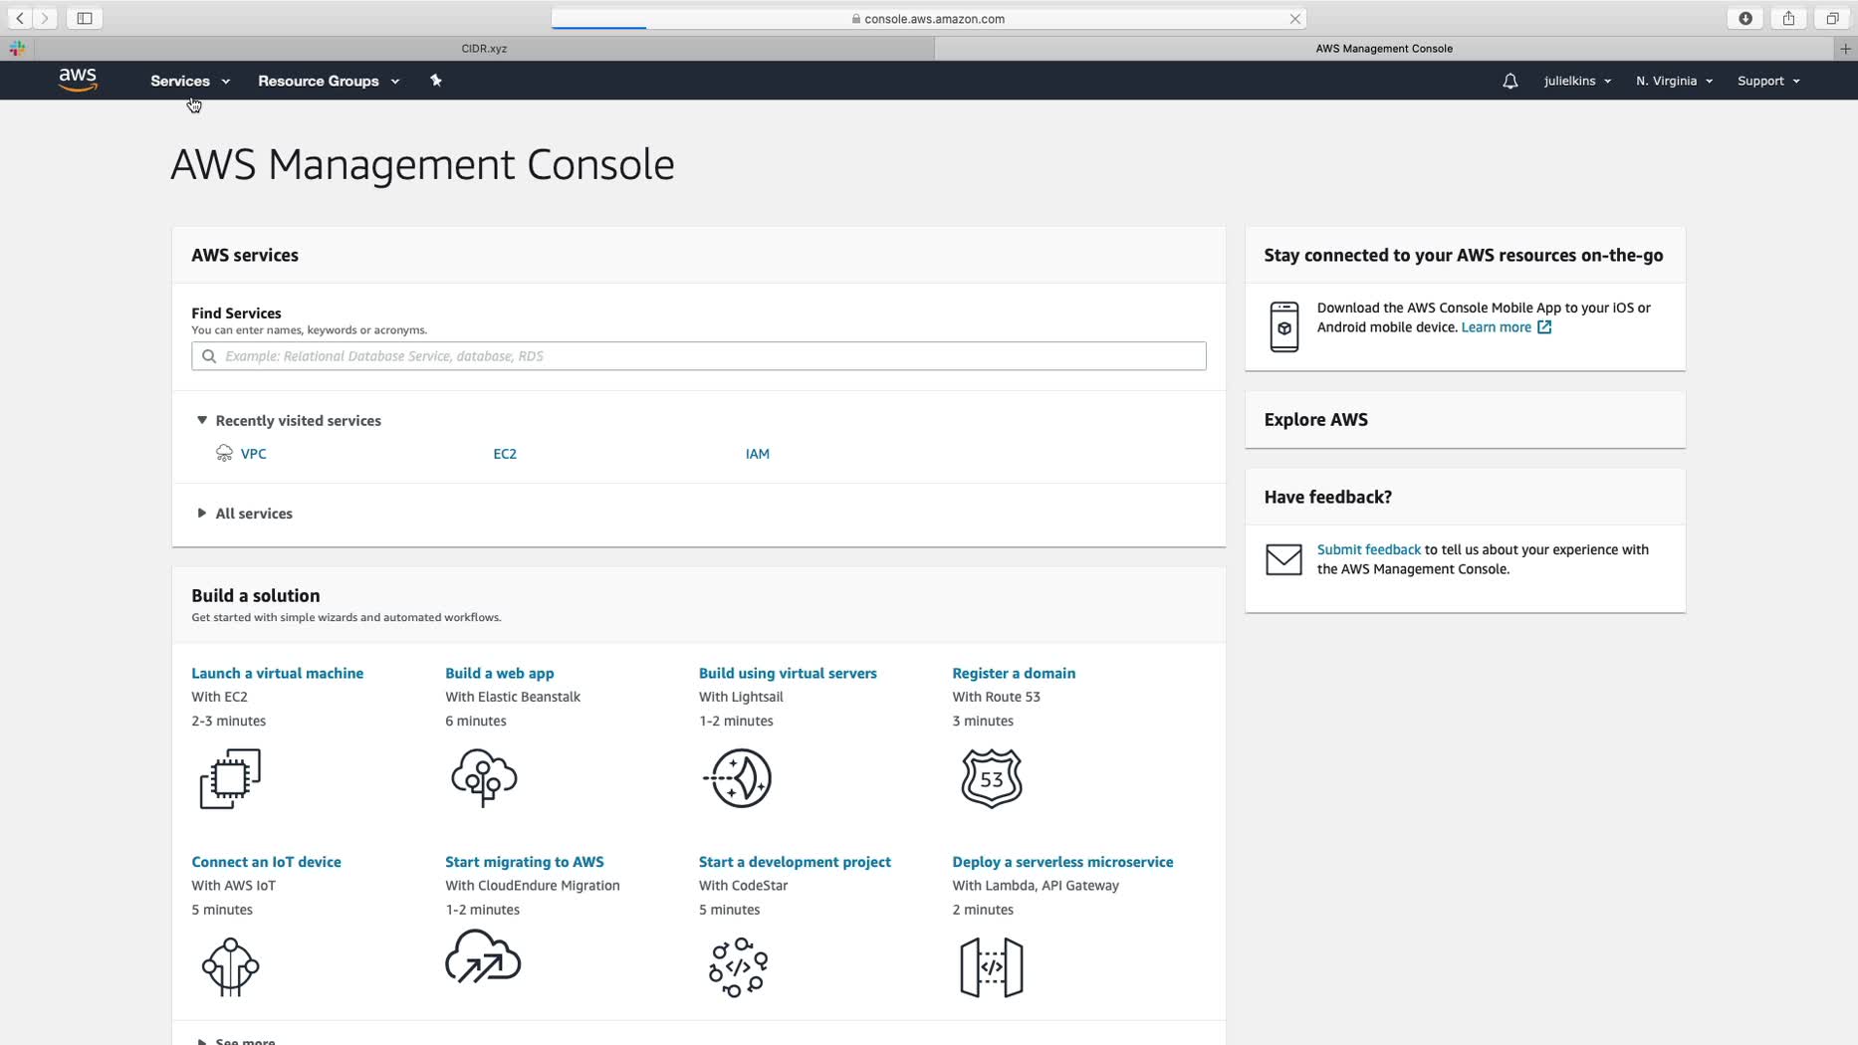Click the search magnifier in Find Services
This screenshot has width=1858, height=1045.
(x=209, y=356)
